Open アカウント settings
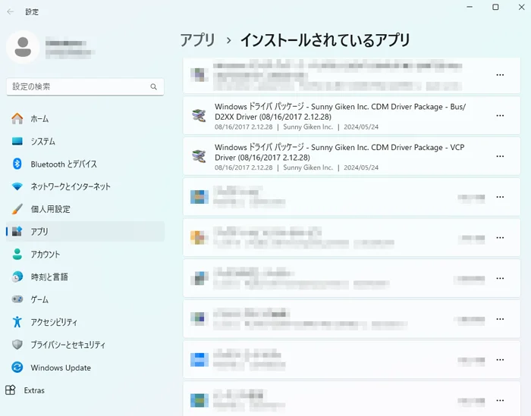 click(x=85, y=254)
